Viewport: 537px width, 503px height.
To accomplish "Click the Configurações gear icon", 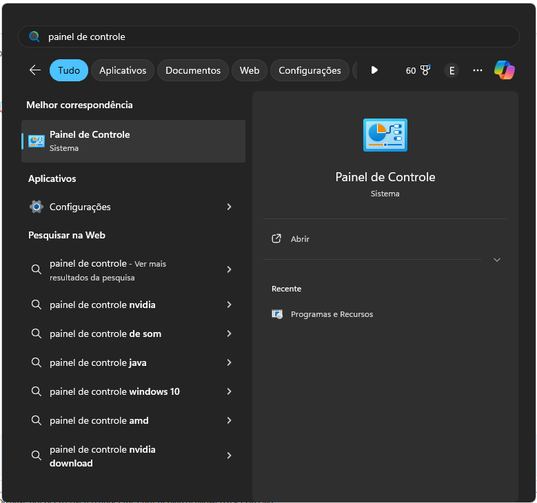I will pyautogui.click(x=37, y=207).
